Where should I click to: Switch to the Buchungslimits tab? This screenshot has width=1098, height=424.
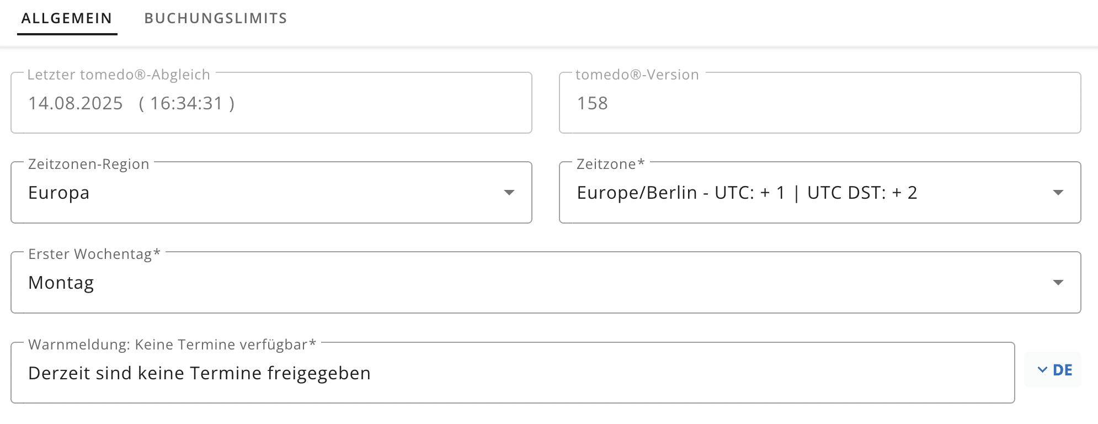tap(216, 18)
